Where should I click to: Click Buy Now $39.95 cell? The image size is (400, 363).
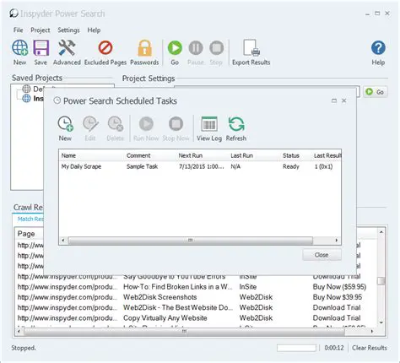coord(338,297)
